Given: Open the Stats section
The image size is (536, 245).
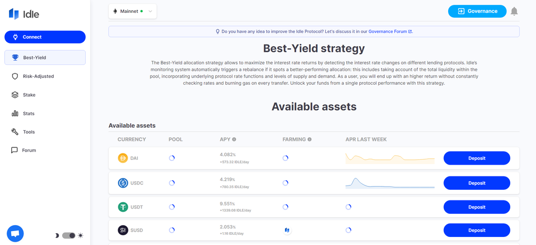Looking at the screenshot, I should pos(45,114).
